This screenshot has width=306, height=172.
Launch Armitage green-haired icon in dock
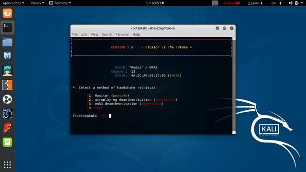coord(8,71)
